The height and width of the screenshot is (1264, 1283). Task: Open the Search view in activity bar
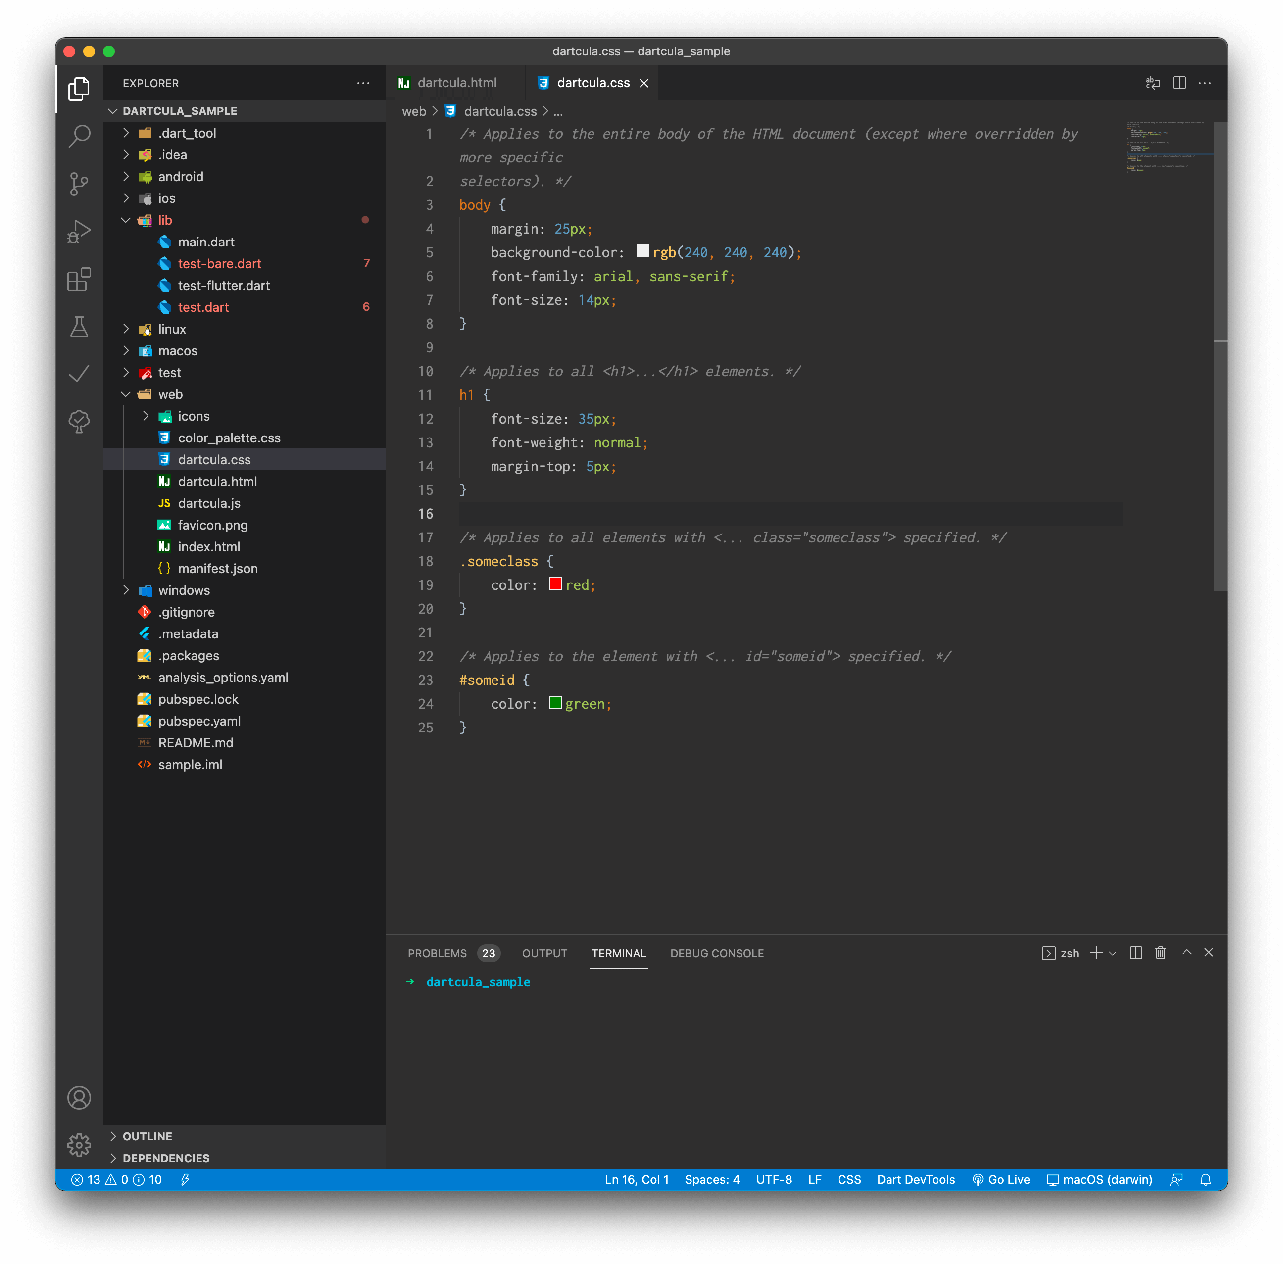[79, 136]
